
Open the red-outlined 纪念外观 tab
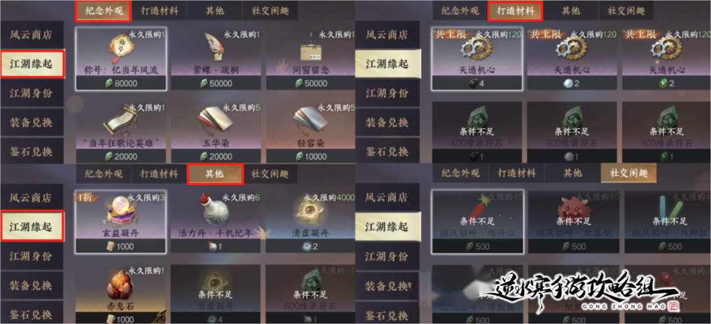pyautogui.click(x=104, y=11)
